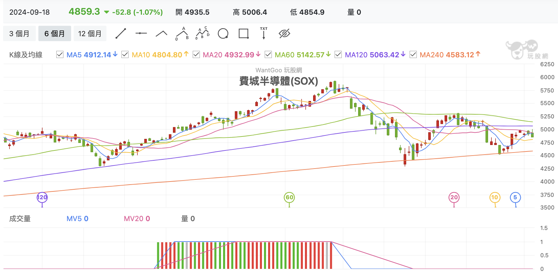The image size is (558, 275).
Task: Uncheck the MA10 checkbox
Action: (125, 55)
